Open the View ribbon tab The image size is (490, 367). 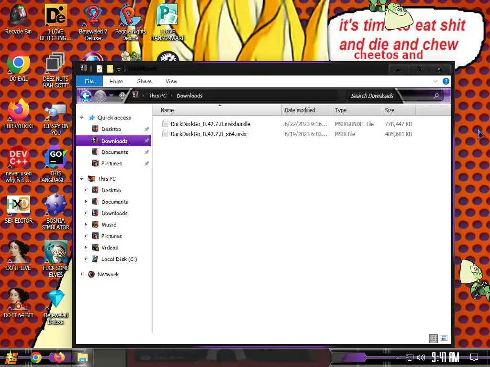(x=171, y=81)
